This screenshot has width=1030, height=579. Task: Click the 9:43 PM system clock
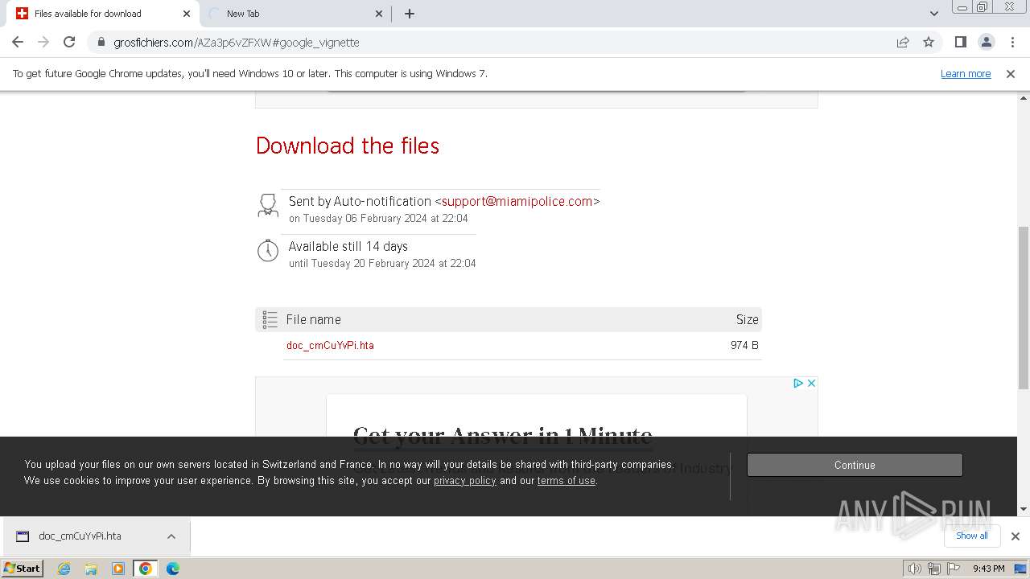click(988, 569)
